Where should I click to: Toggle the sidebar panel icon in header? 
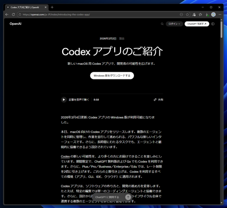pos(213,24)
